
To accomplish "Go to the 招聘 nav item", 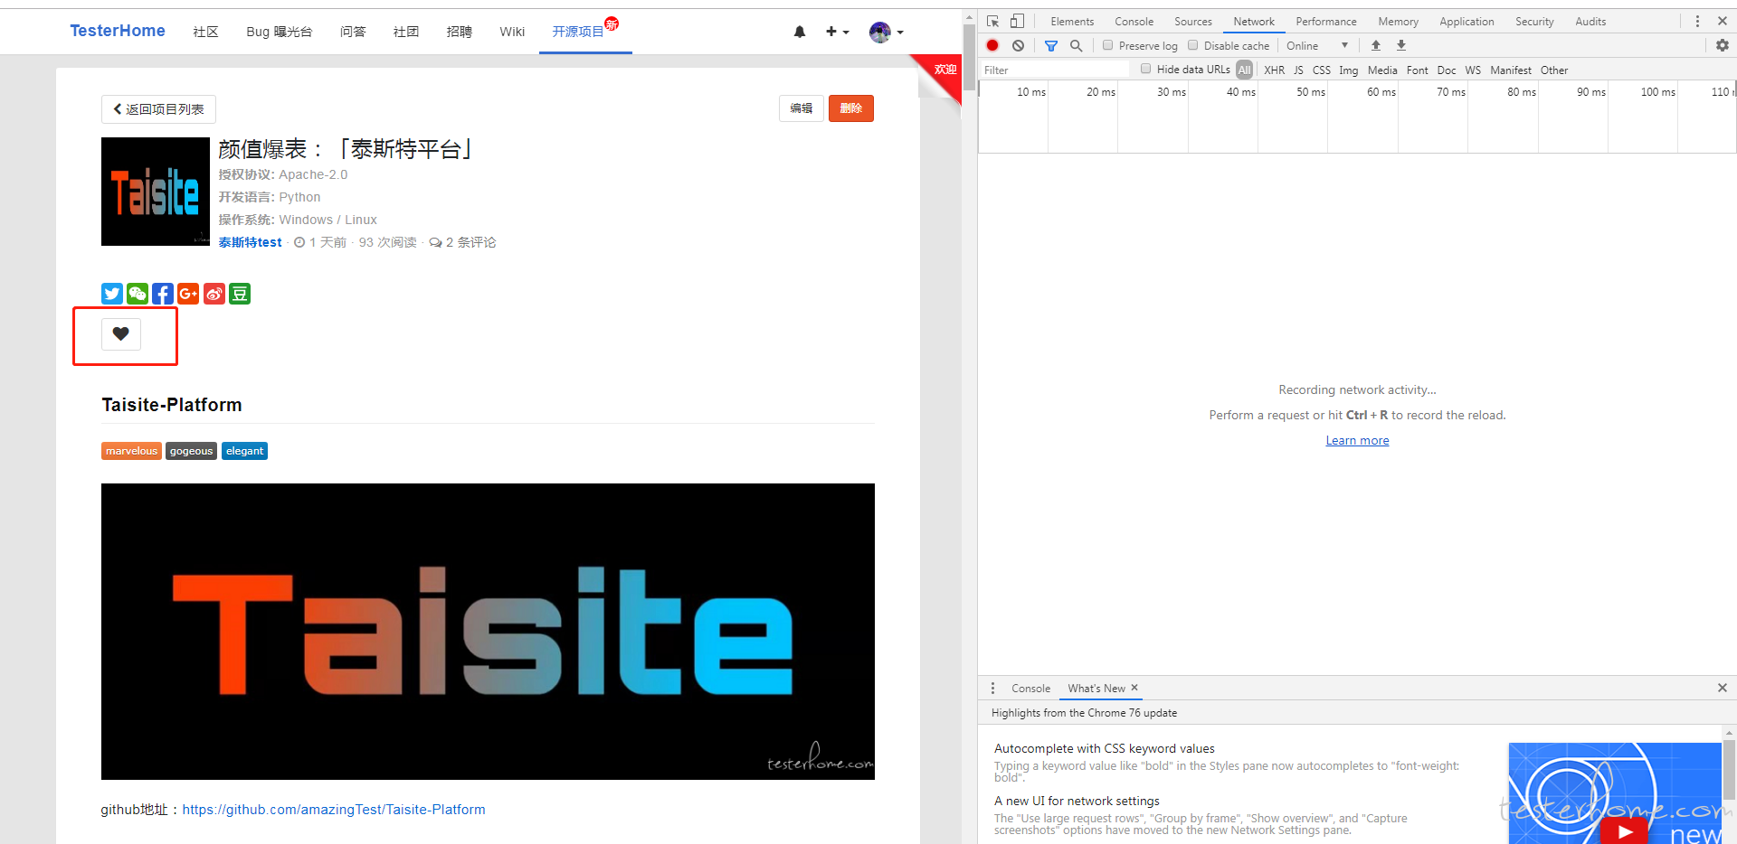I will [460, 32].
